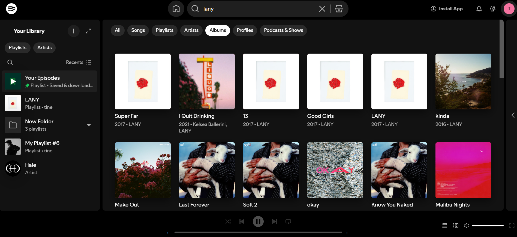Create a playlist with the plus button
This screenshot has height=237, width=517.
pyautogui.click(x=74, y=31)
